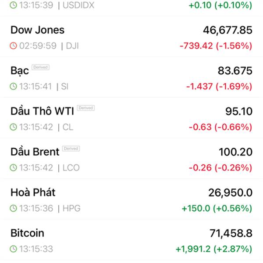Click the green clock icon beside HPG
263x263 pixels.
click(x=13, y=208)
